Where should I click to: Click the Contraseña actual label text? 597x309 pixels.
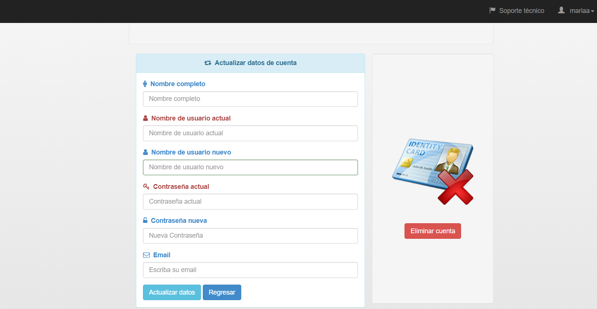point(181,187)
